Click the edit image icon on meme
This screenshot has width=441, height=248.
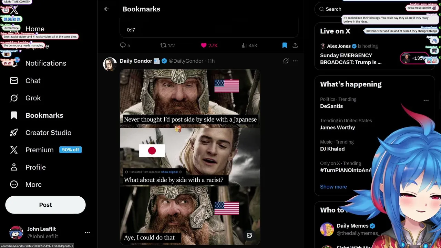[x=249, y=236]
